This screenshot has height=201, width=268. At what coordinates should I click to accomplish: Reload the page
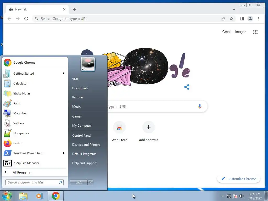click(26, 19)
